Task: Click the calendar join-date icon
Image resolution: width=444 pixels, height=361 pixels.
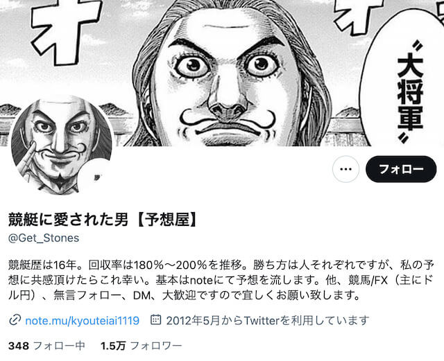Action: tap(155, 319)
